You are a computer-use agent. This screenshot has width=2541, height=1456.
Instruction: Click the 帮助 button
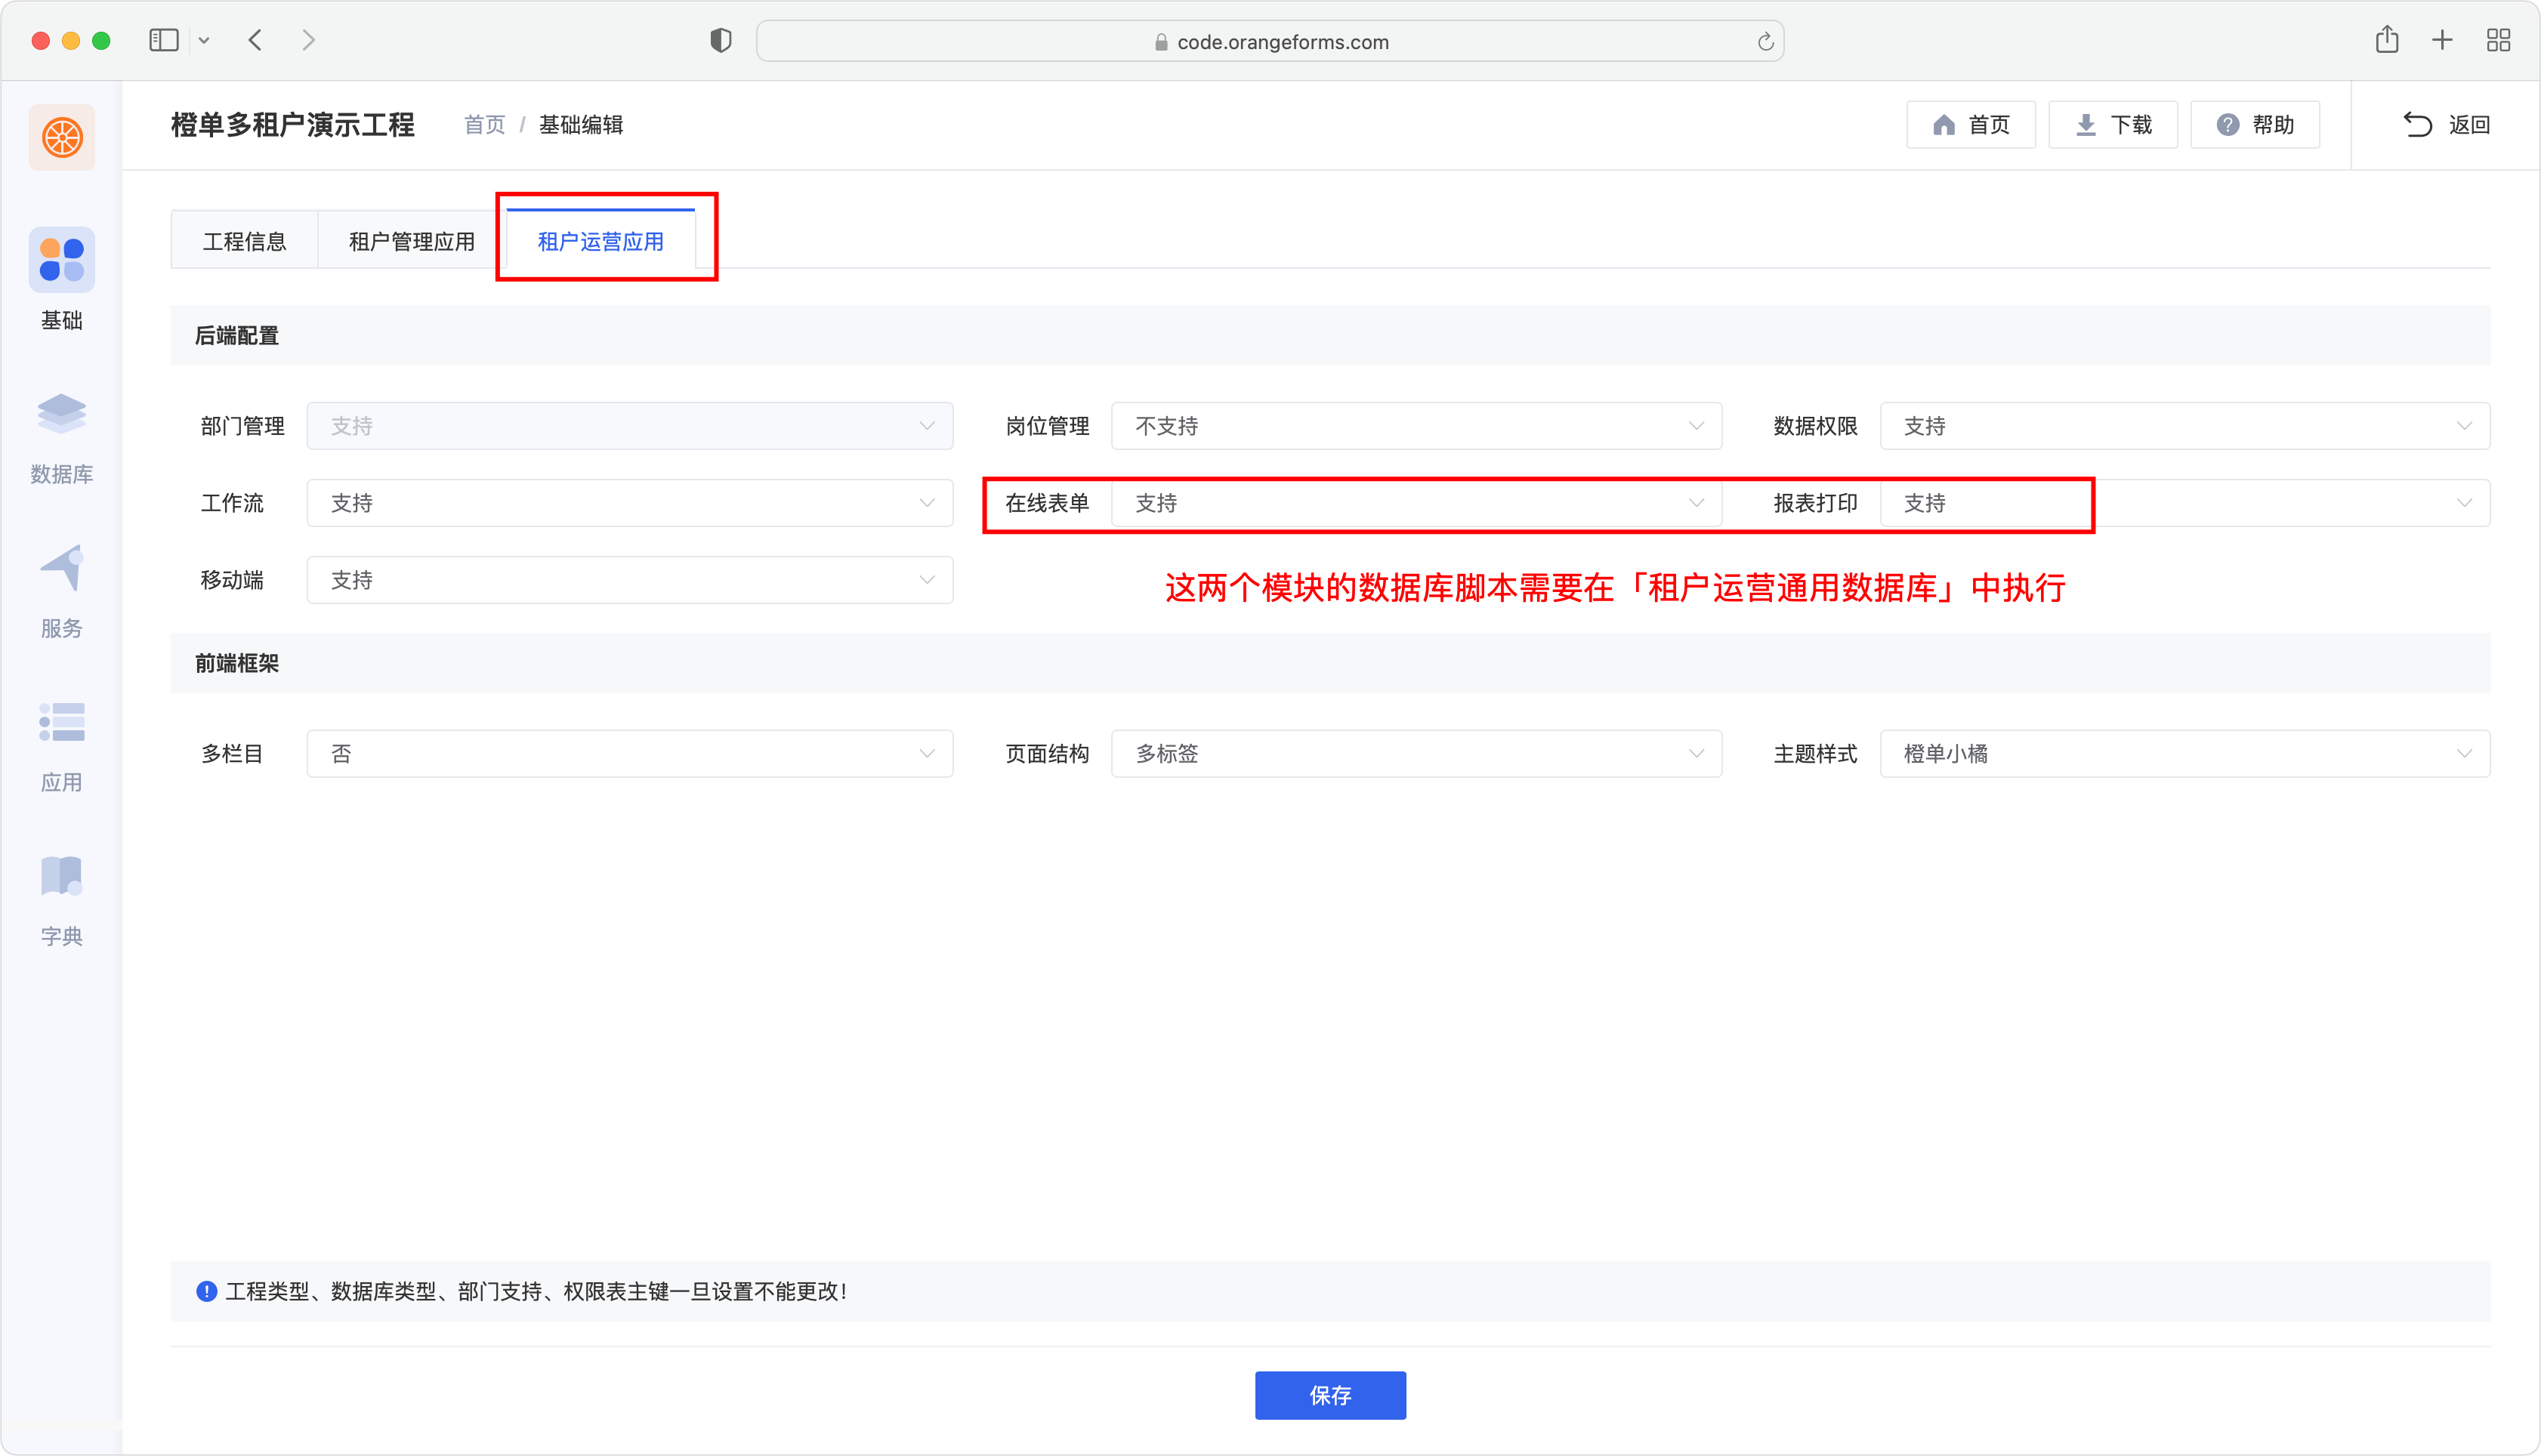point(2254,124)
